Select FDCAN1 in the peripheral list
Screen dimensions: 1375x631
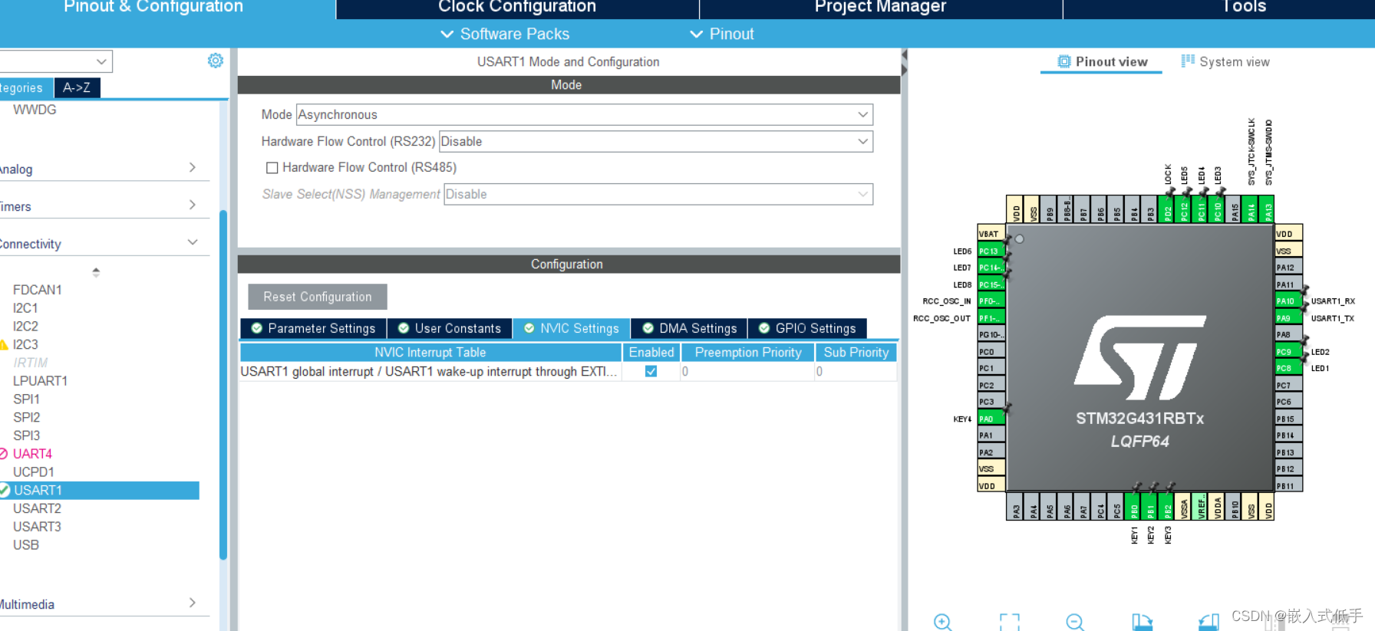click(x=38, y=290)
